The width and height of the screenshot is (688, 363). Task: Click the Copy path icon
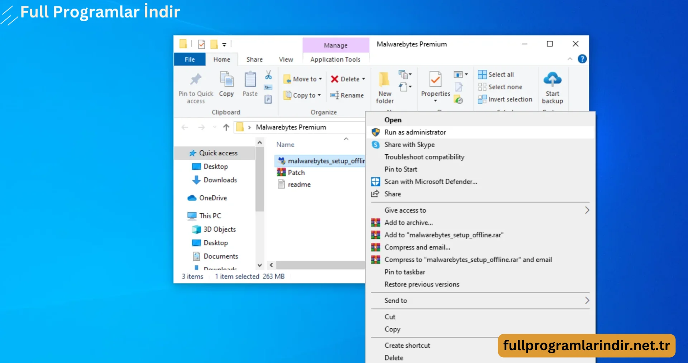268,87
